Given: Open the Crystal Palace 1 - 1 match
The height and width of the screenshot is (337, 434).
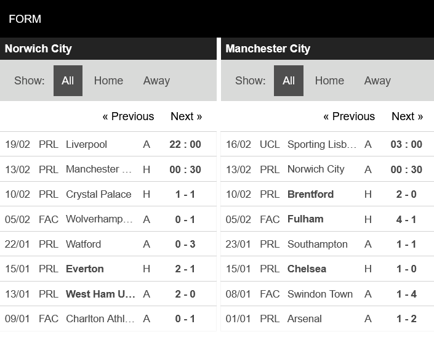Looking at the screenshot, I should tap(185, 194).
